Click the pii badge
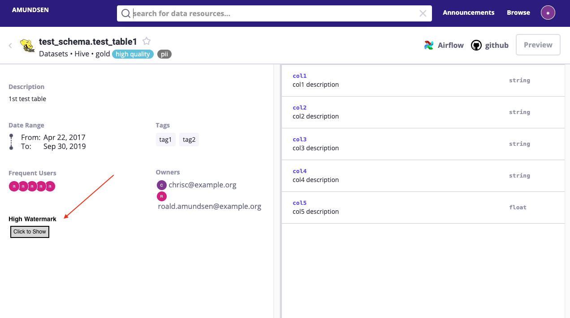Viewport: 570px width, 318px height. click(164, 54)
